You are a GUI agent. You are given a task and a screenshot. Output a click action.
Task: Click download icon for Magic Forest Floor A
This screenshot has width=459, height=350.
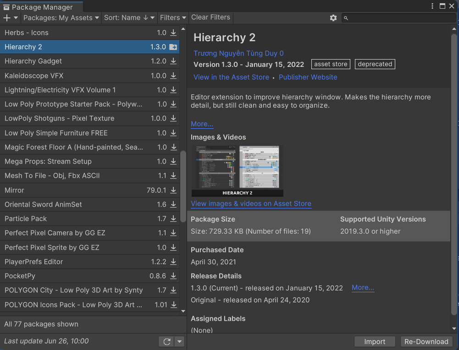[173, 147]
